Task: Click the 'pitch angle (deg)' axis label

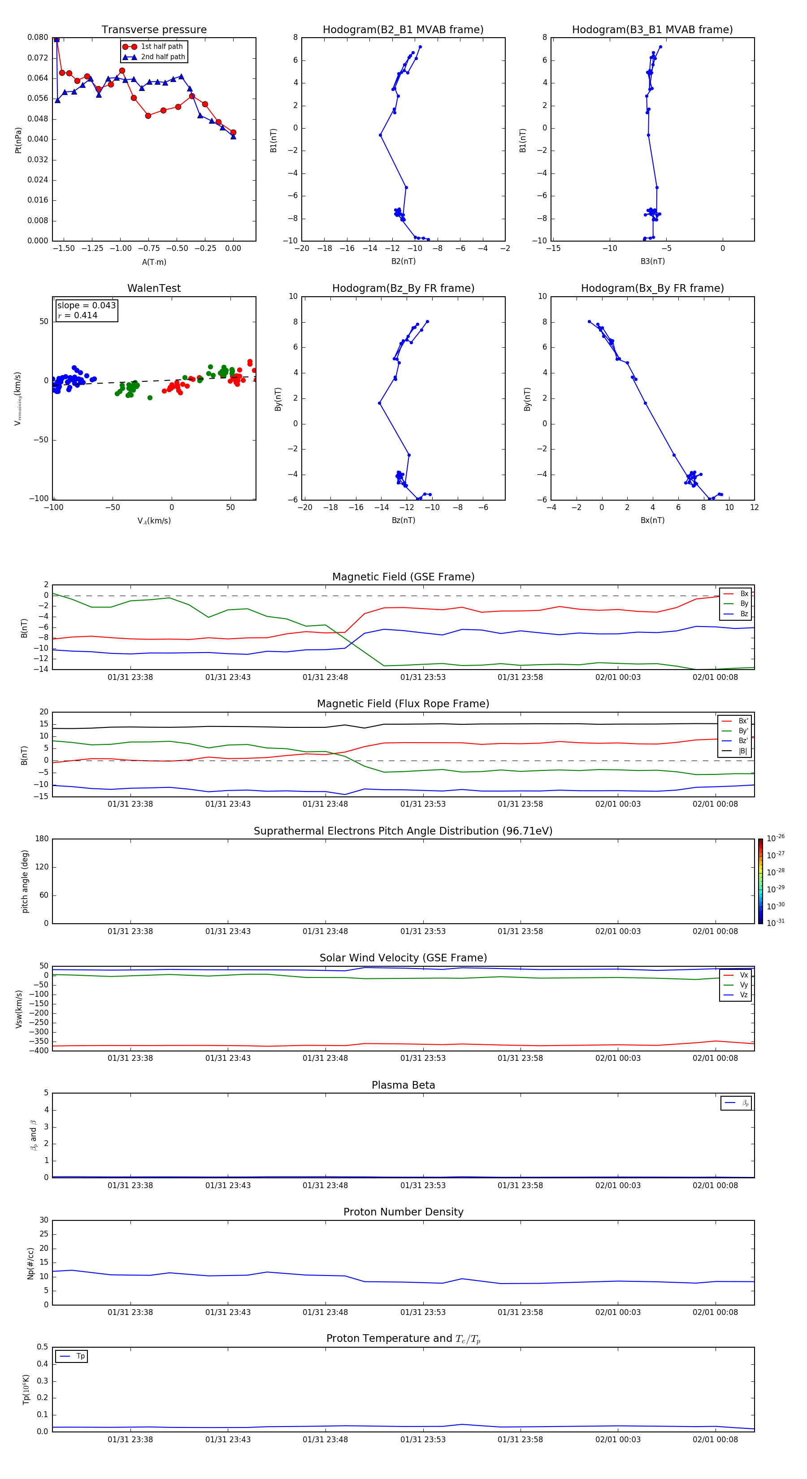Action: [25, 881]
